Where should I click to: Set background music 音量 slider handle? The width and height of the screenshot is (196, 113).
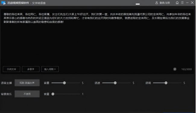coord(53,94)
